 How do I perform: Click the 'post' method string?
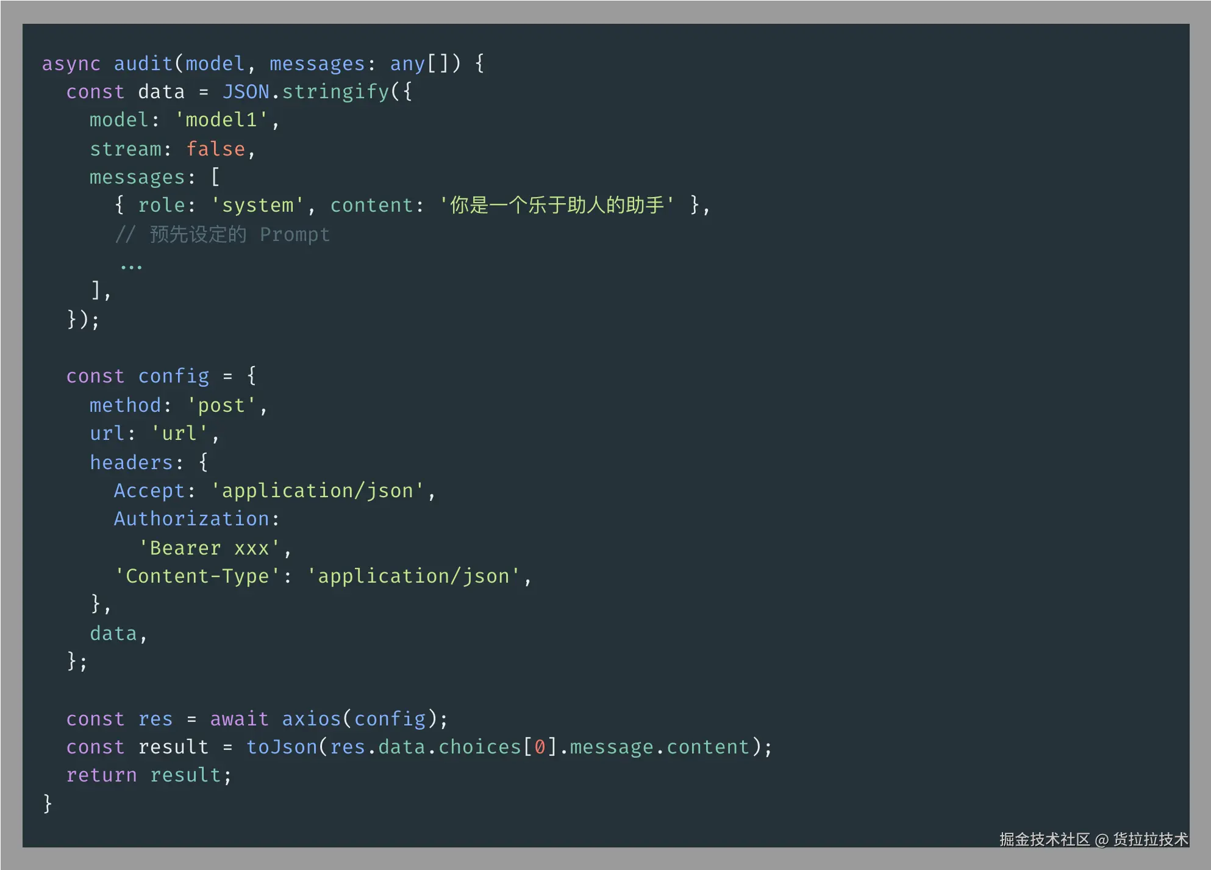[221, 405]
